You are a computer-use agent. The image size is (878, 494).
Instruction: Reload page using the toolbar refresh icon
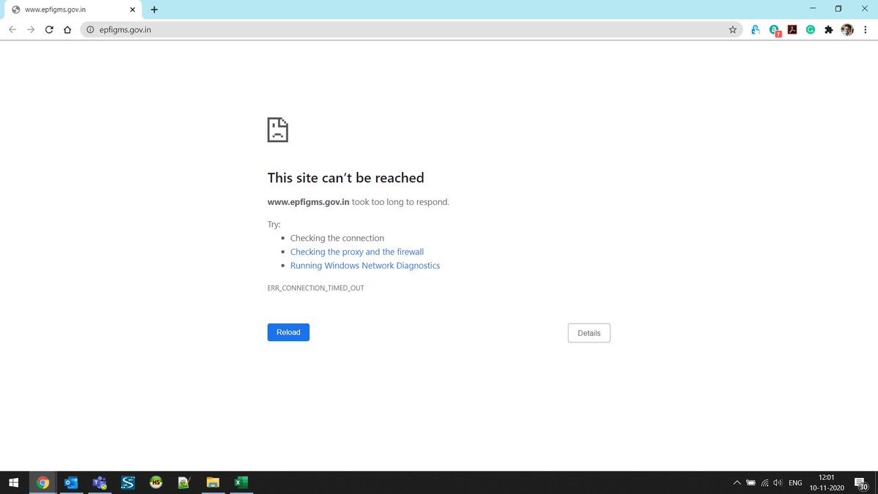pos(49,30)
